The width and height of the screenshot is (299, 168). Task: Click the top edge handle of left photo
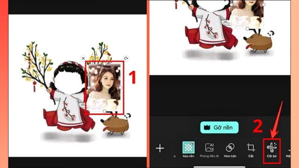[x=104, y=64]
